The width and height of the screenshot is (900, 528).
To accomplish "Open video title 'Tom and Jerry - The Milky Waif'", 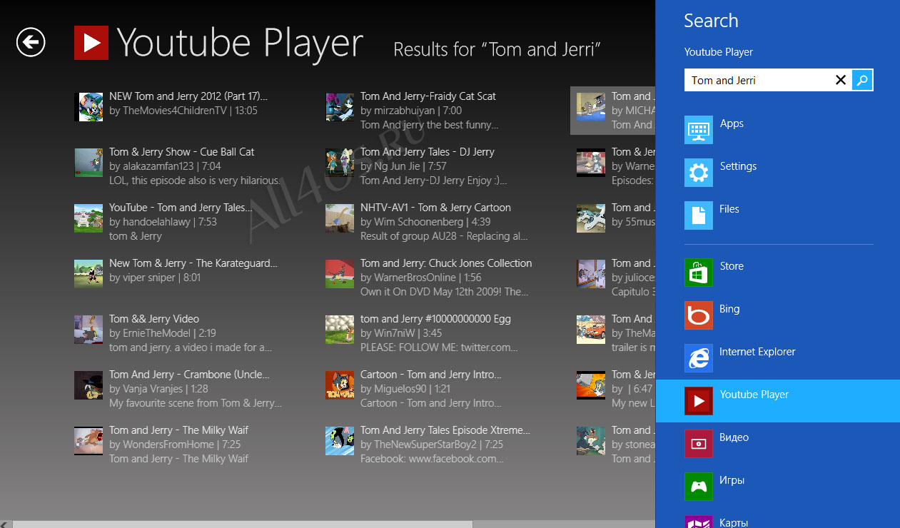I will [179, 430].
